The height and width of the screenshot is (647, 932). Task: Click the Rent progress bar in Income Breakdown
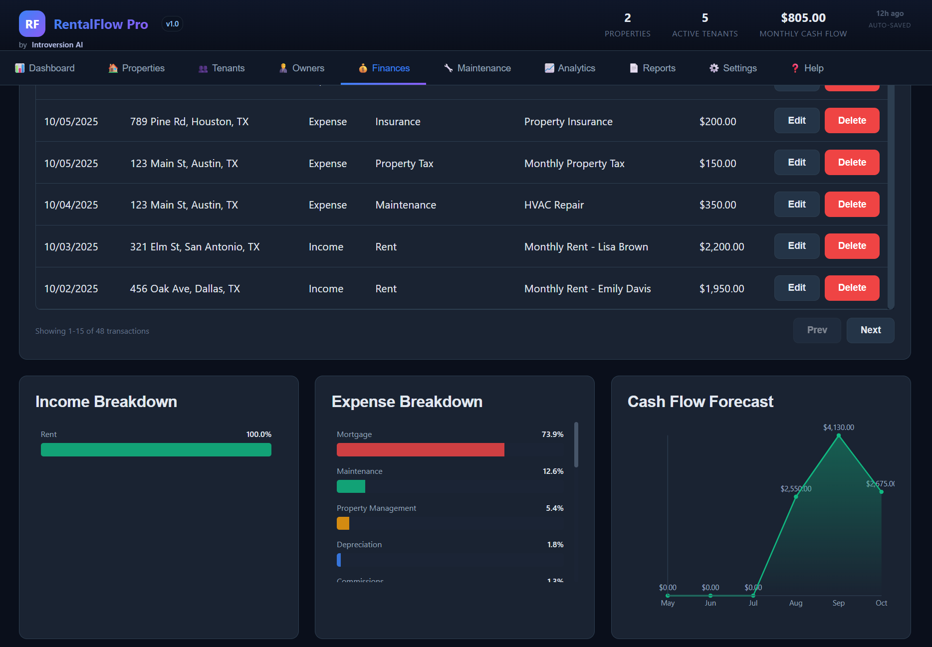tap(156, 449)
